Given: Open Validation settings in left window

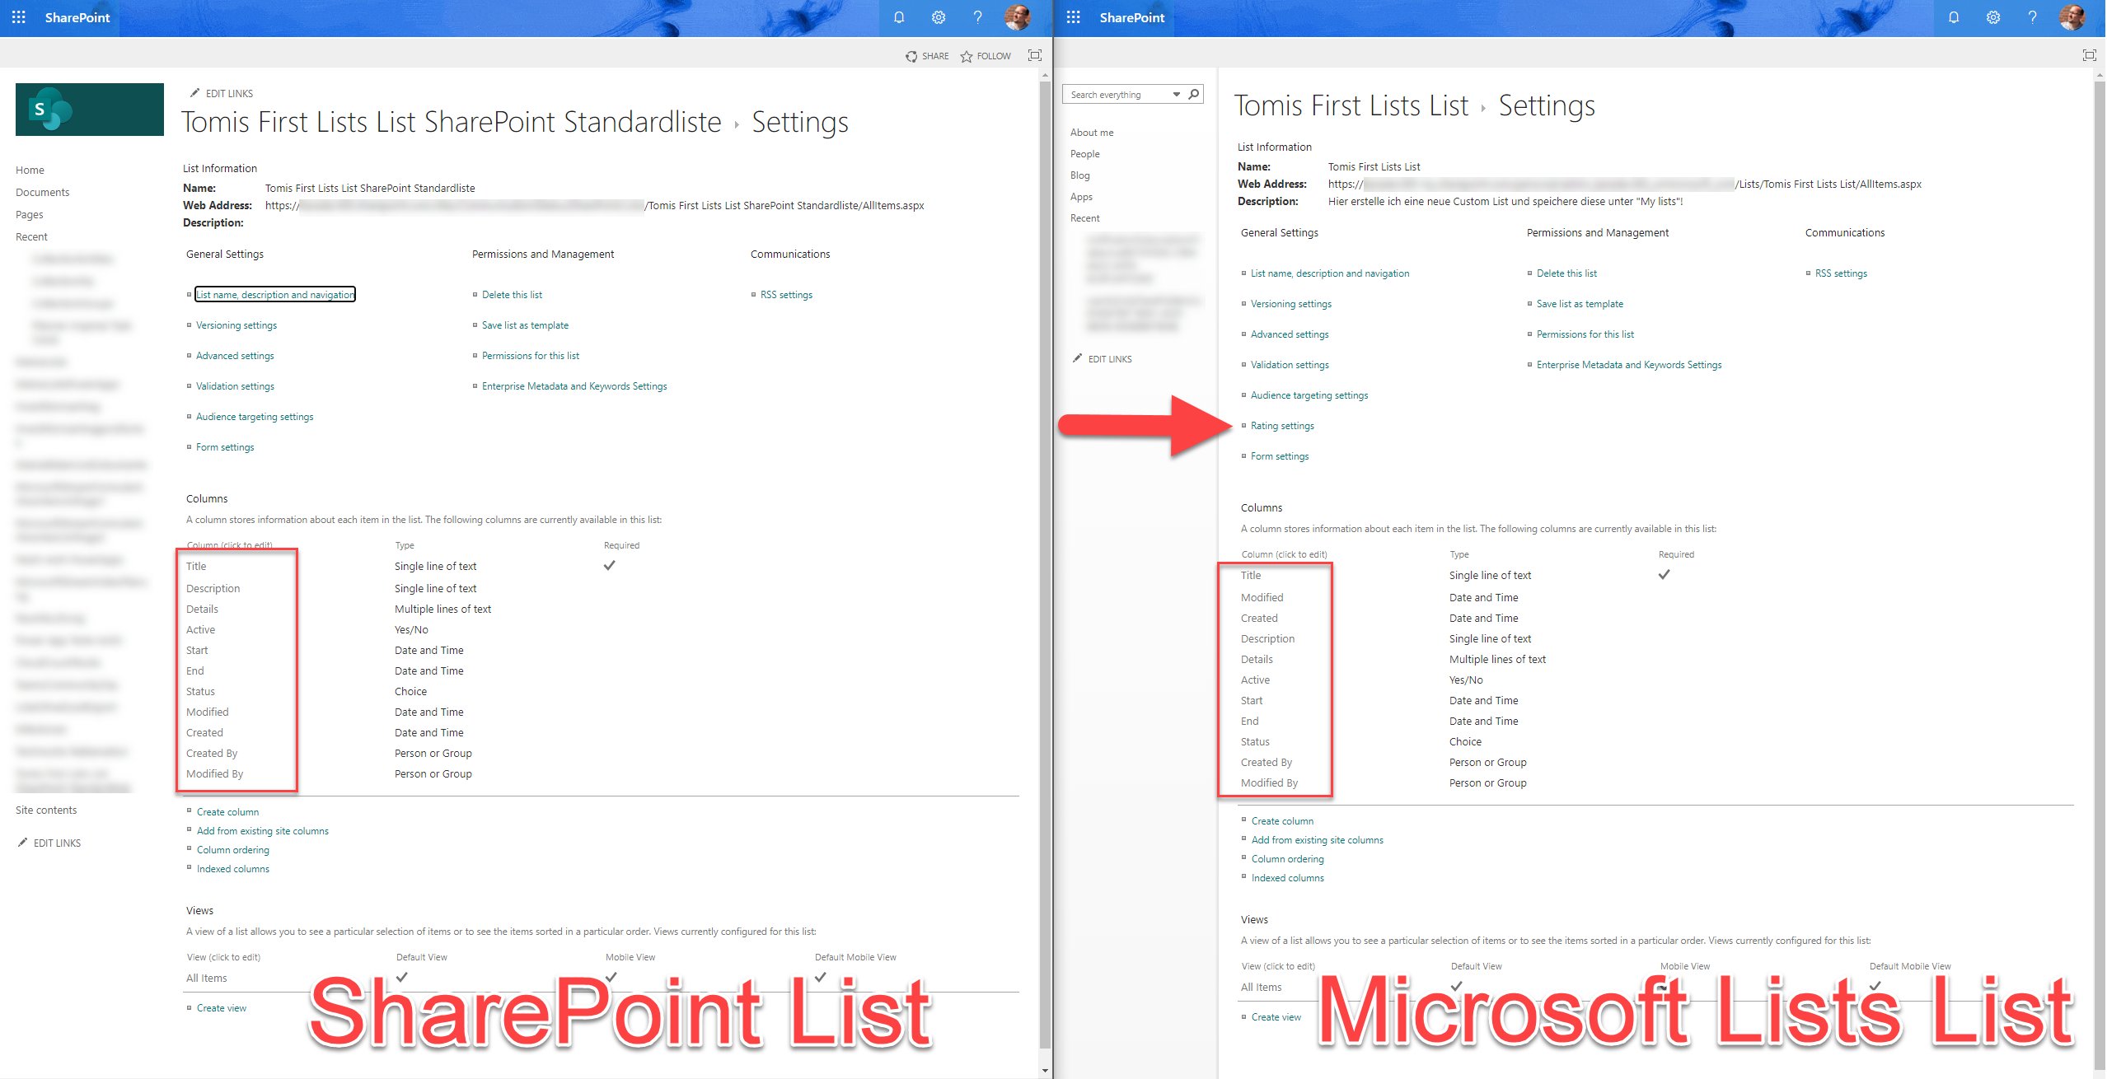Looking at the screenshot, I should coord(235,385).
